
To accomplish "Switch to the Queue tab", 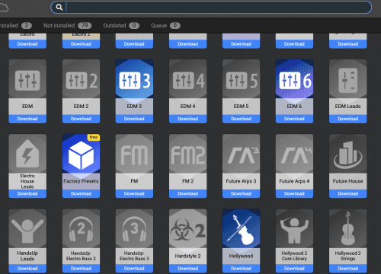I will pyautogui.click(x=165, y=26).
